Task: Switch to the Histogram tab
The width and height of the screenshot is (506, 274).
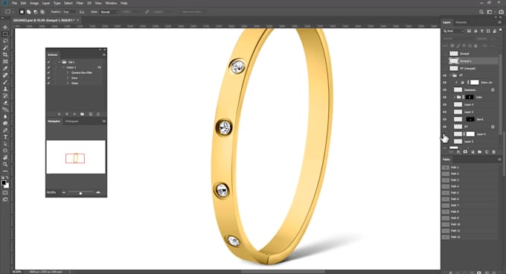Action: (x=72, y=121)
